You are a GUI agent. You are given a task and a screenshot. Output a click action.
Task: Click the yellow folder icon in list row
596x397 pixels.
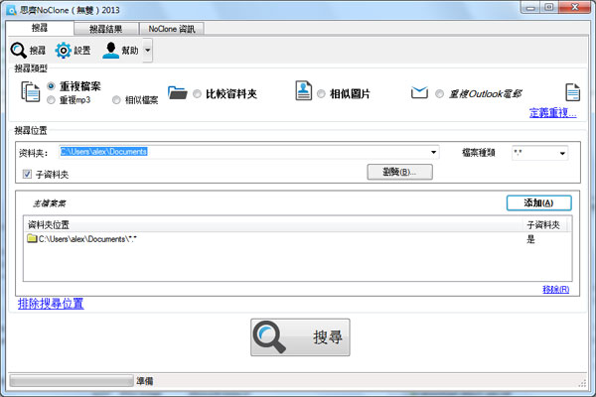tap(32, 238)
